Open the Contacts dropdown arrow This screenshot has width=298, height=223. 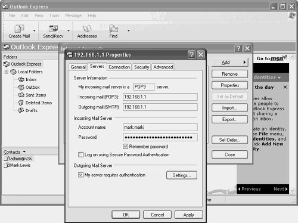24,152
